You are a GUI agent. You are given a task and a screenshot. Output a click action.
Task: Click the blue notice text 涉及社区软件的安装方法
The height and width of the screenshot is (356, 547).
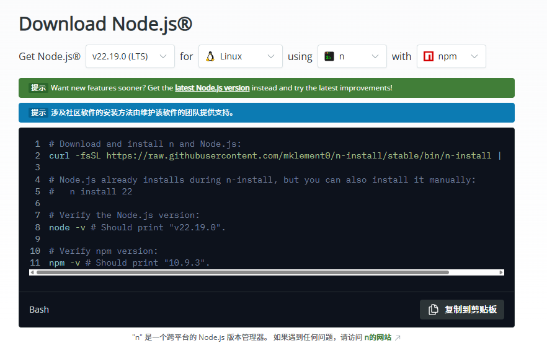coord(143,113)
